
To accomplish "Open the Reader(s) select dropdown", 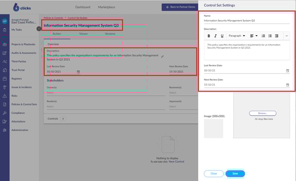I will [106, 107].
